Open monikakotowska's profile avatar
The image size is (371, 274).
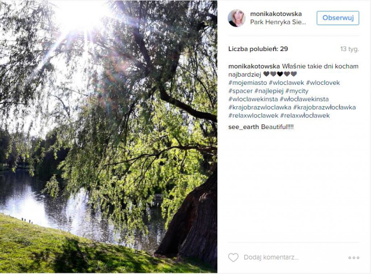[236, 18]
